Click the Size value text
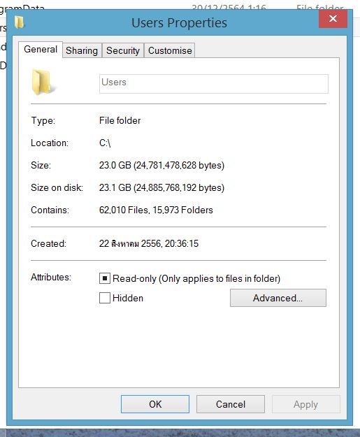The image size is (360, 437). [161, 165]
